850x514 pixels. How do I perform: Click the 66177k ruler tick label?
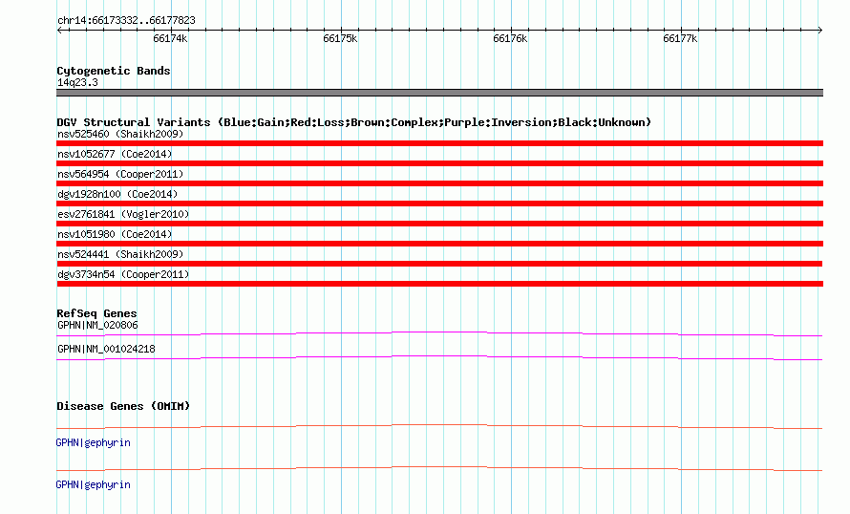click(x=680, y=38)
